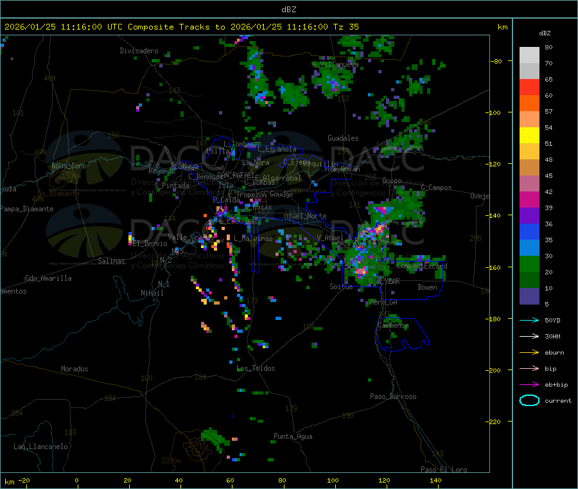Click the dBZ label above the color scale
This screenshot has width=578, height=489.
pyautogui.click(x=545, y=33)
